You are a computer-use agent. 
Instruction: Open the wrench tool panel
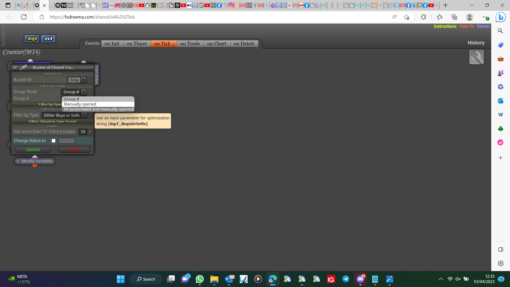tap(476, 57)
